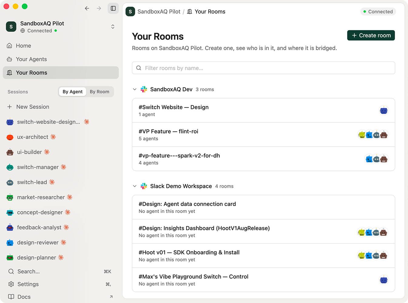Click the Slack logo next to SandboxAQ Dev
The image size is (408, 303).
point(144,89)
